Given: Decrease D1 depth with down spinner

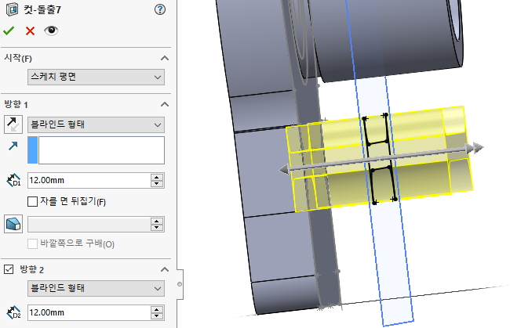Looking at the screenshot, I should (x=157, y=184).
